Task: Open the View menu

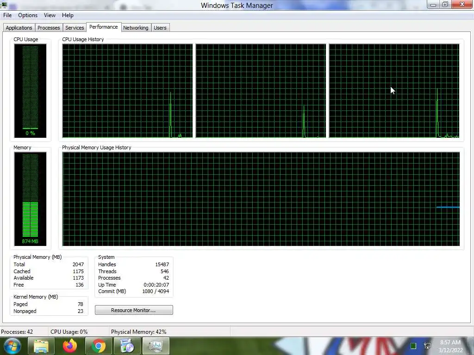Action: pyautogui.click(x=50, y=15)
